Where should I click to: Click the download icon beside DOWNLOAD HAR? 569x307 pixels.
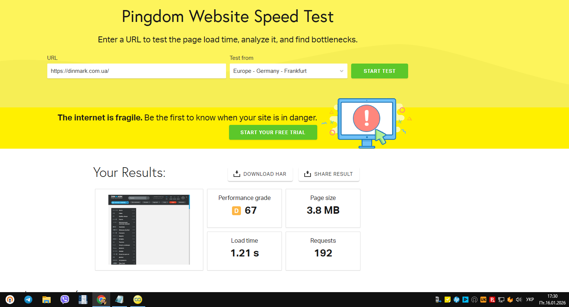coord(236,174)
